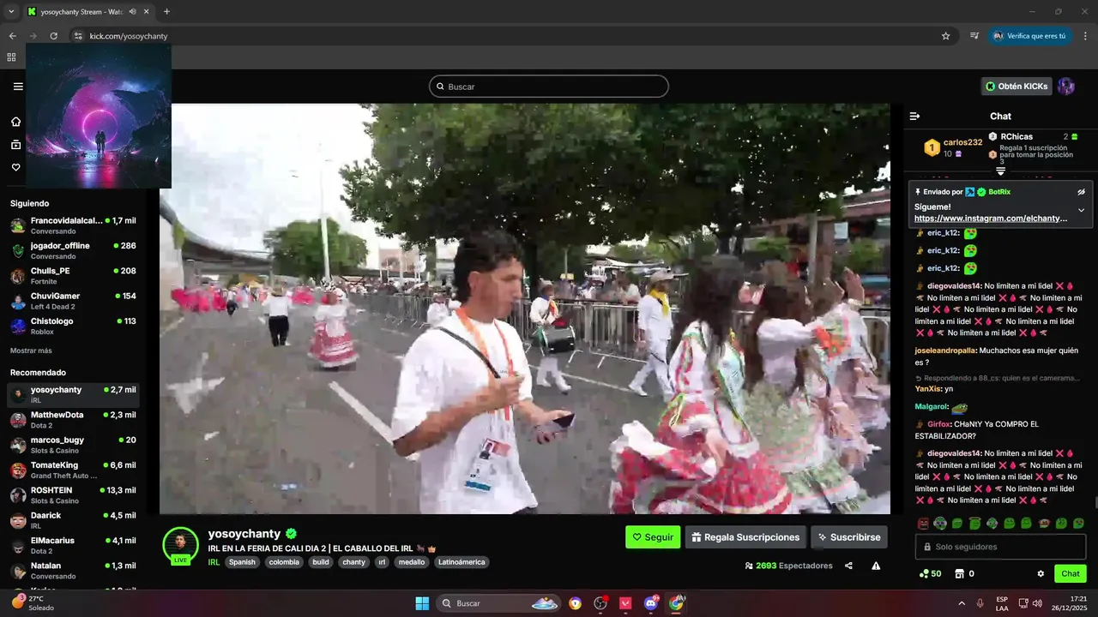The image size is (1098, 617).
Task: Open ElMacarius recommended channel
Action: (x=73, y=546)
